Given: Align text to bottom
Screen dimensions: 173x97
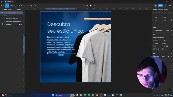Looking at the screenshot, I should coord(167,49).
